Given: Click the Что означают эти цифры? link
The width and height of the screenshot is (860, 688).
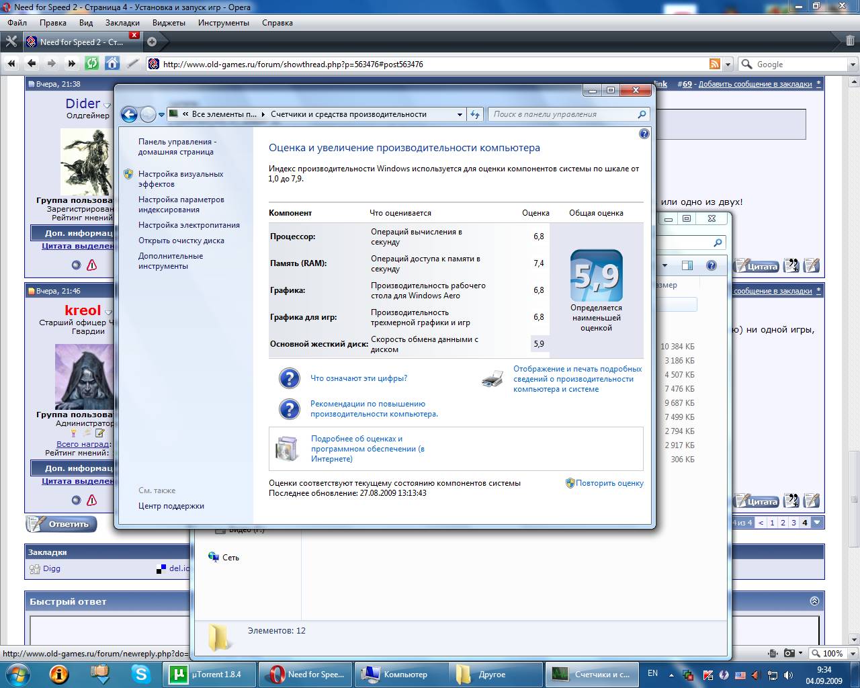Looking at the screenshot, I should click(x=359, y=378).
